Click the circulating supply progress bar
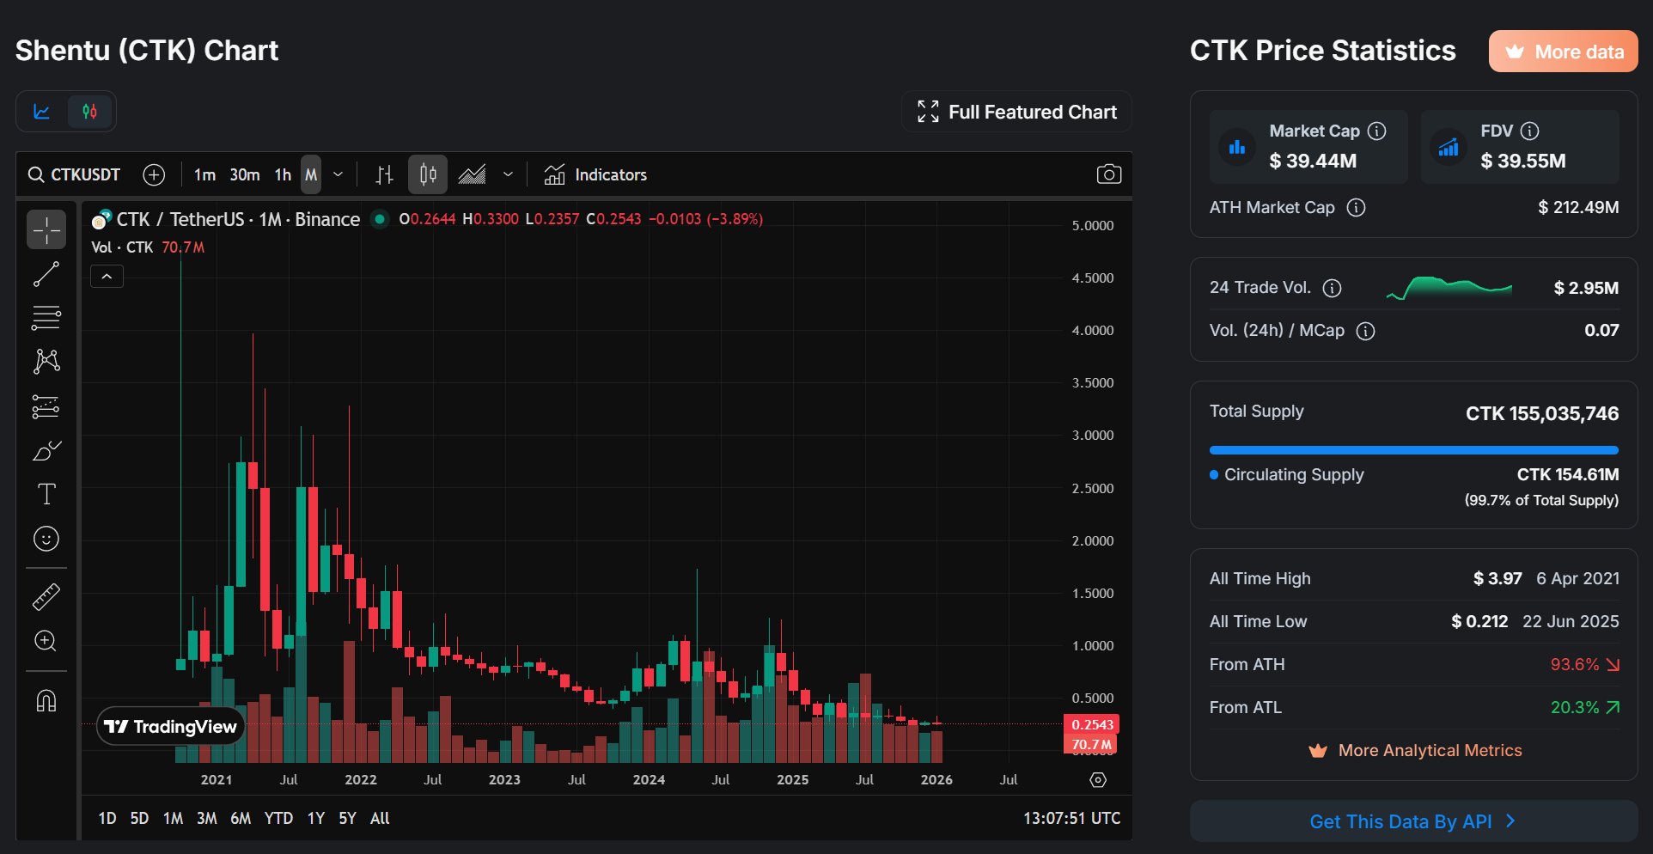1653x854 pixels. pyautogui.click(x=1414, y=450)
